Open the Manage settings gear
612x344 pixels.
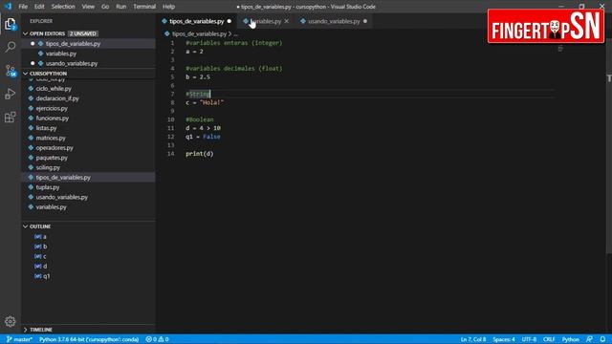11,321
